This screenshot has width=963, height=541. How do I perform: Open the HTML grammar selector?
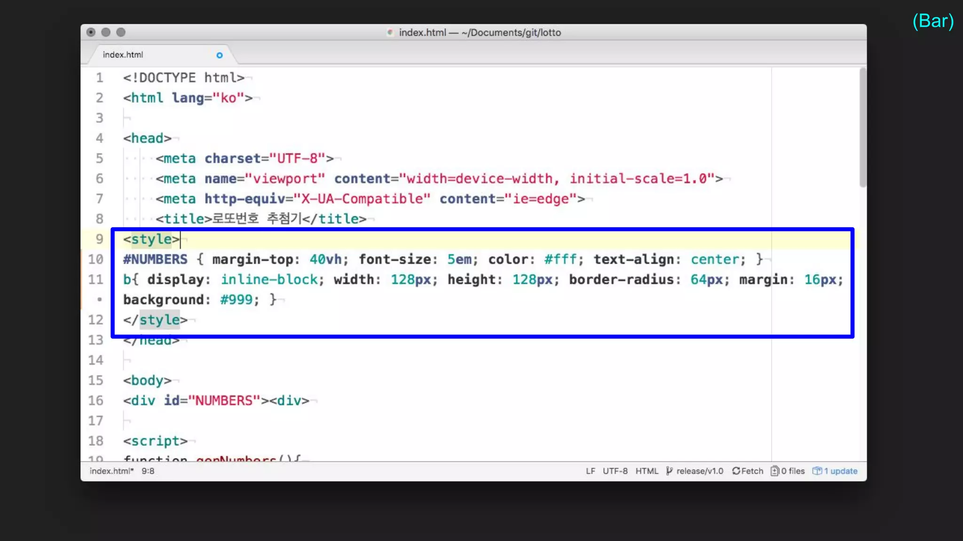[x=647, y=471]
